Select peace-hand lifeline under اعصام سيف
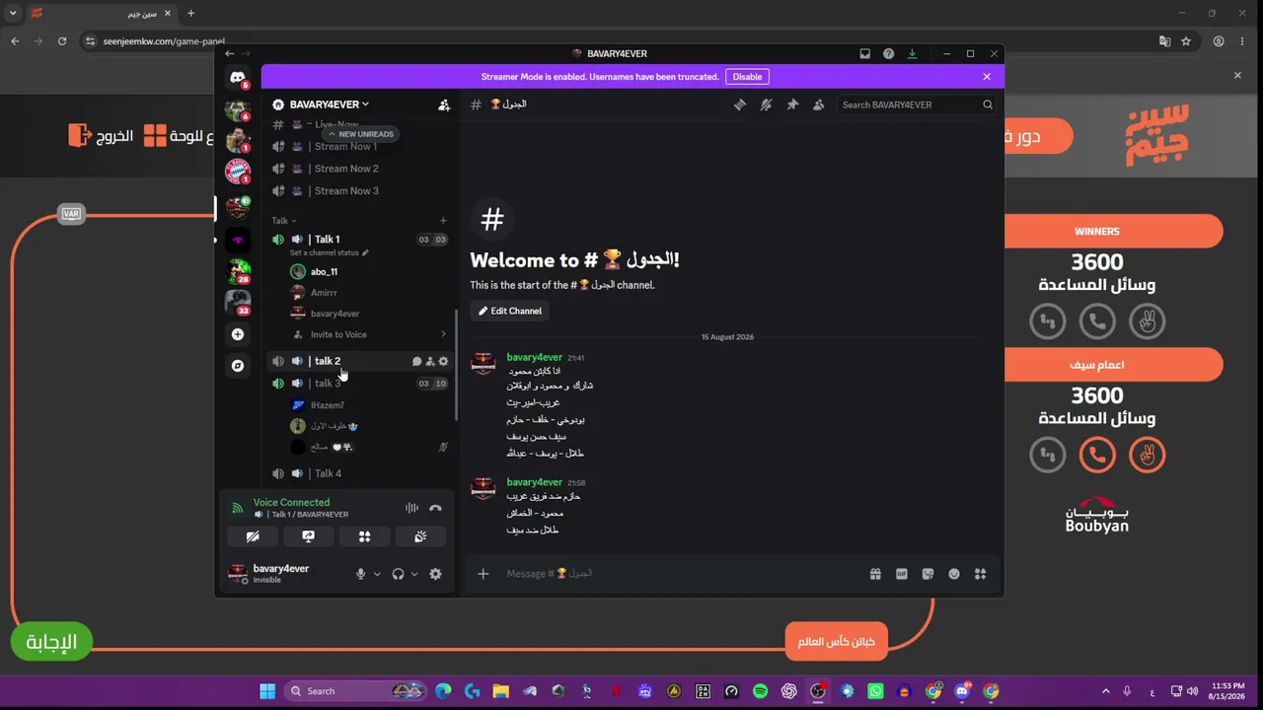 click(x=1147, y=455)
